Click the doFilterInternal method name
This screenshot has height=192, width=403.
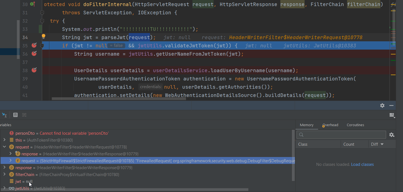coord(107,4)
